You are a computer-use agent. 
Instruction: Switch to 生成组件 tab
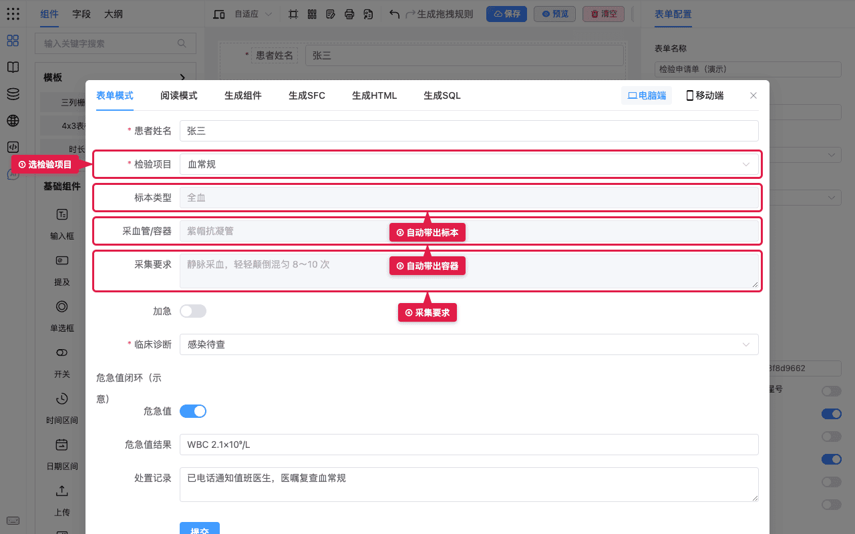tap(243, 95)
